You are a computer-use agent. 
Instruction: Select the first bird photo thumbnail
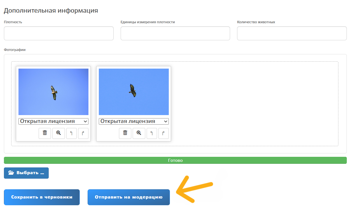coord(53,92)
